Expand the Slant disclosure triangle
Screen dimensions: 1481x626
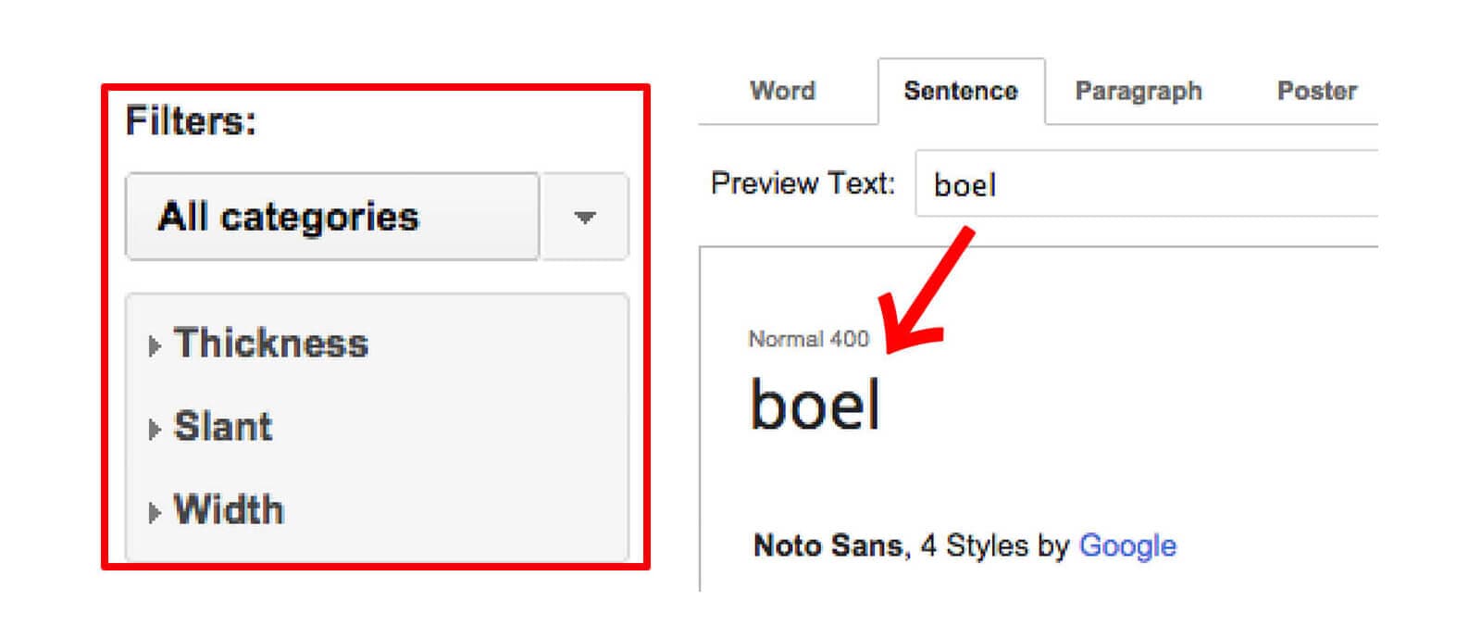click(x=155, y=429)
